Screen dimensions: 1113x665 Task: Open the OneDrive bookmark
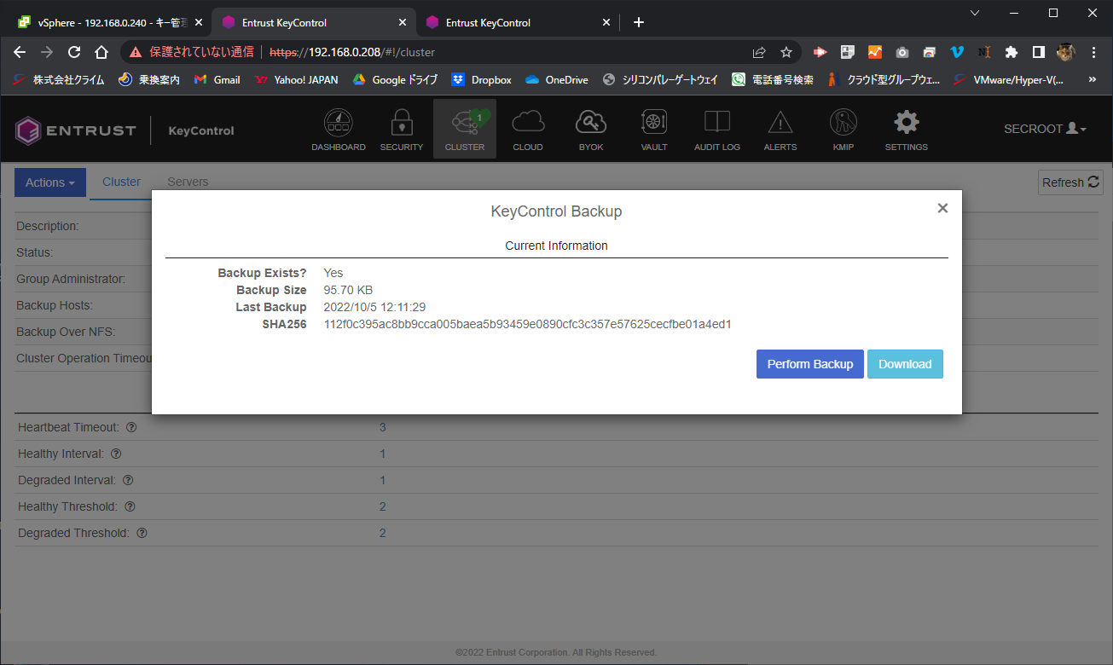tap(557, 79)
